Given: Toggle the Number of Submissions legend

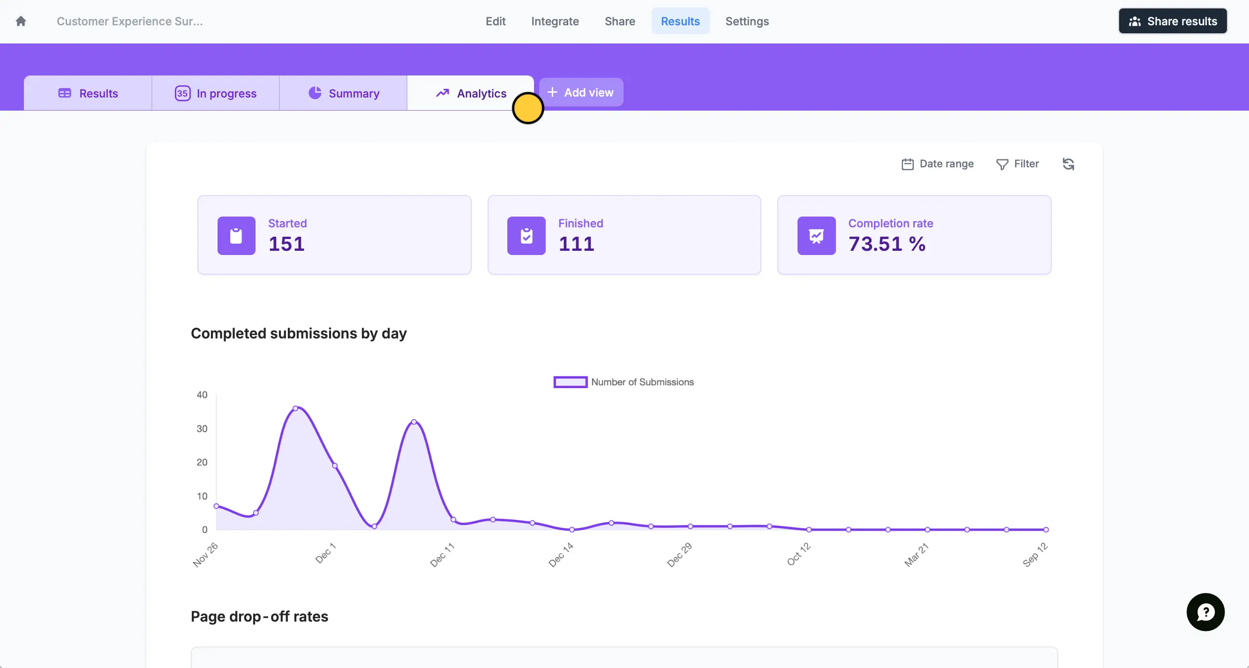Looking at the screenshot, I should pyautogui.click(x=623, y=382).
